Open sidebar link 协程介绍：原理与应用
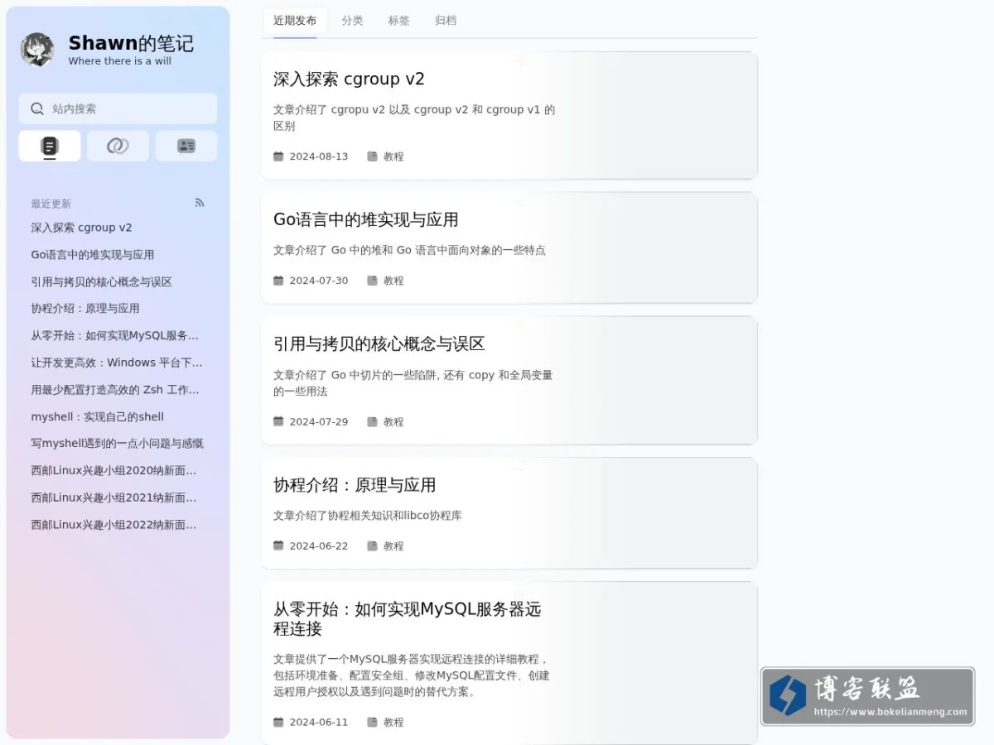Image resolution: width=994 pixels, height=745 pixels. click(85, 308)
